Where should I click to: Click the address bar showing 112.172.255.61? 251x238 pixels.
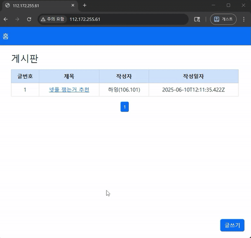click(113, 19)
